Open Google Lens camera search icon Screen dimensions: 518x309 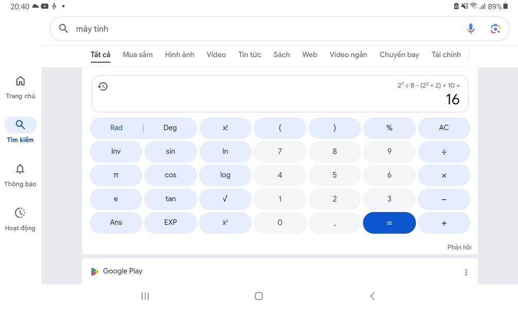pyautogui.click(x=495, y=29)
